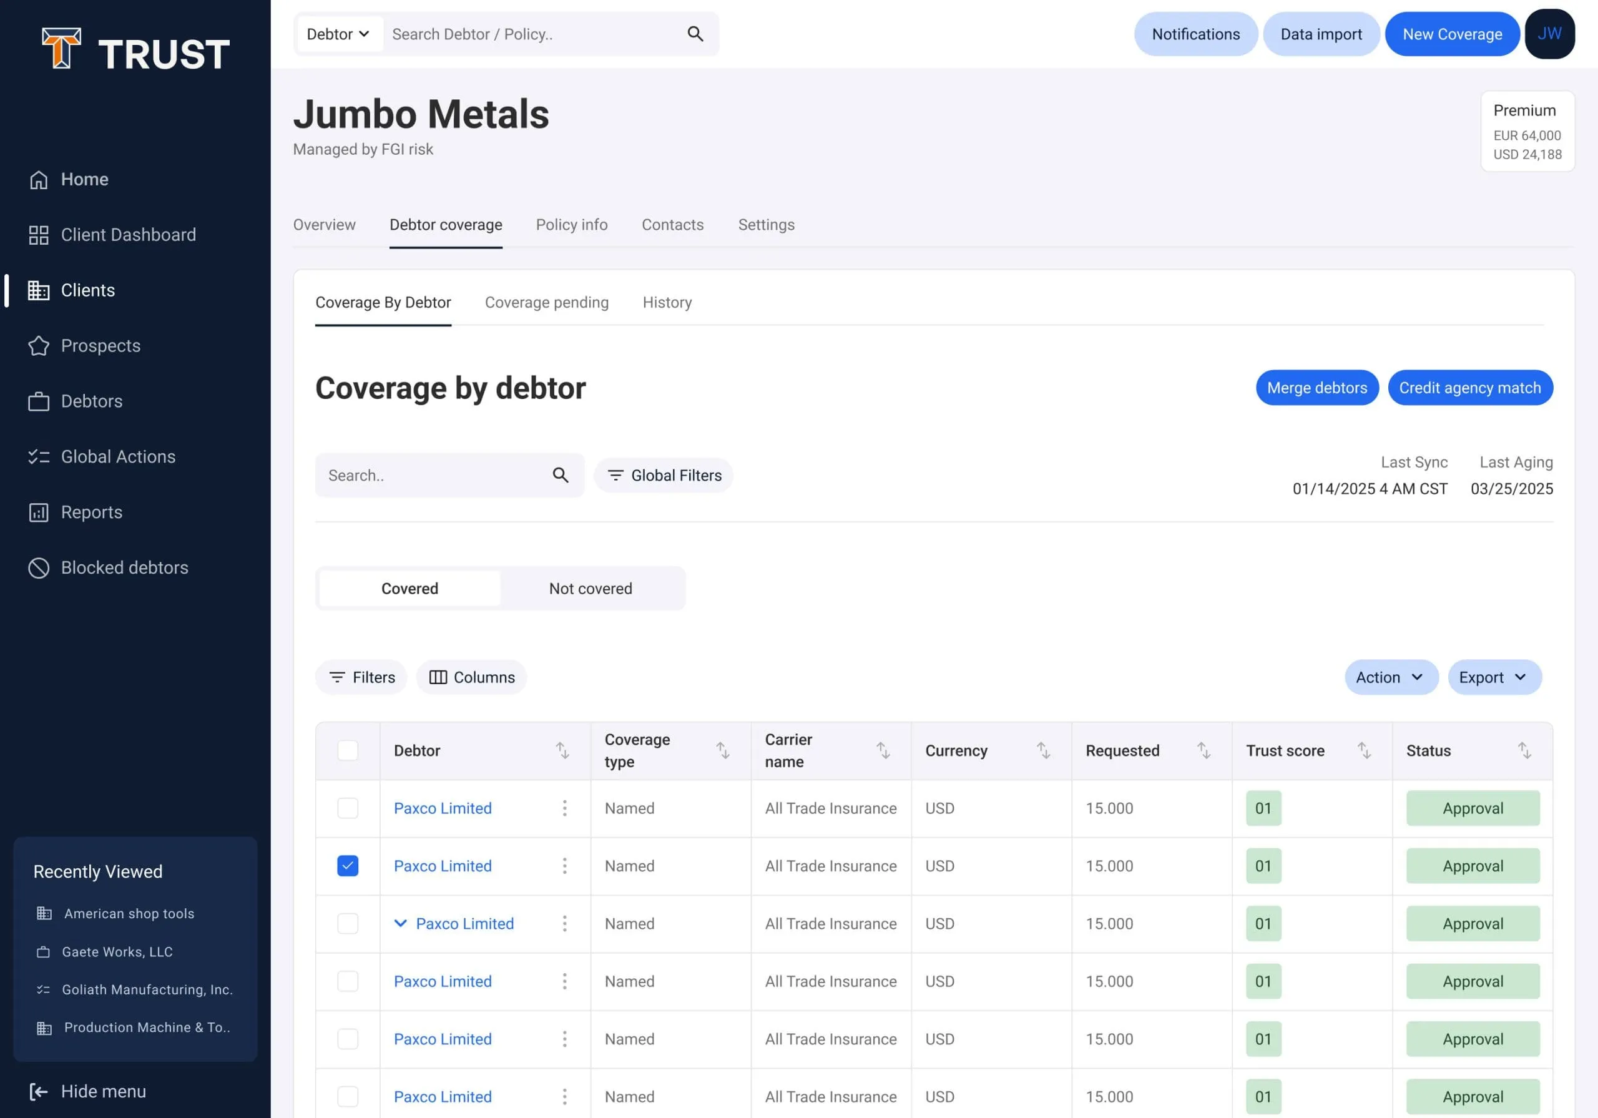Click the Merge debtors button

1316,388
